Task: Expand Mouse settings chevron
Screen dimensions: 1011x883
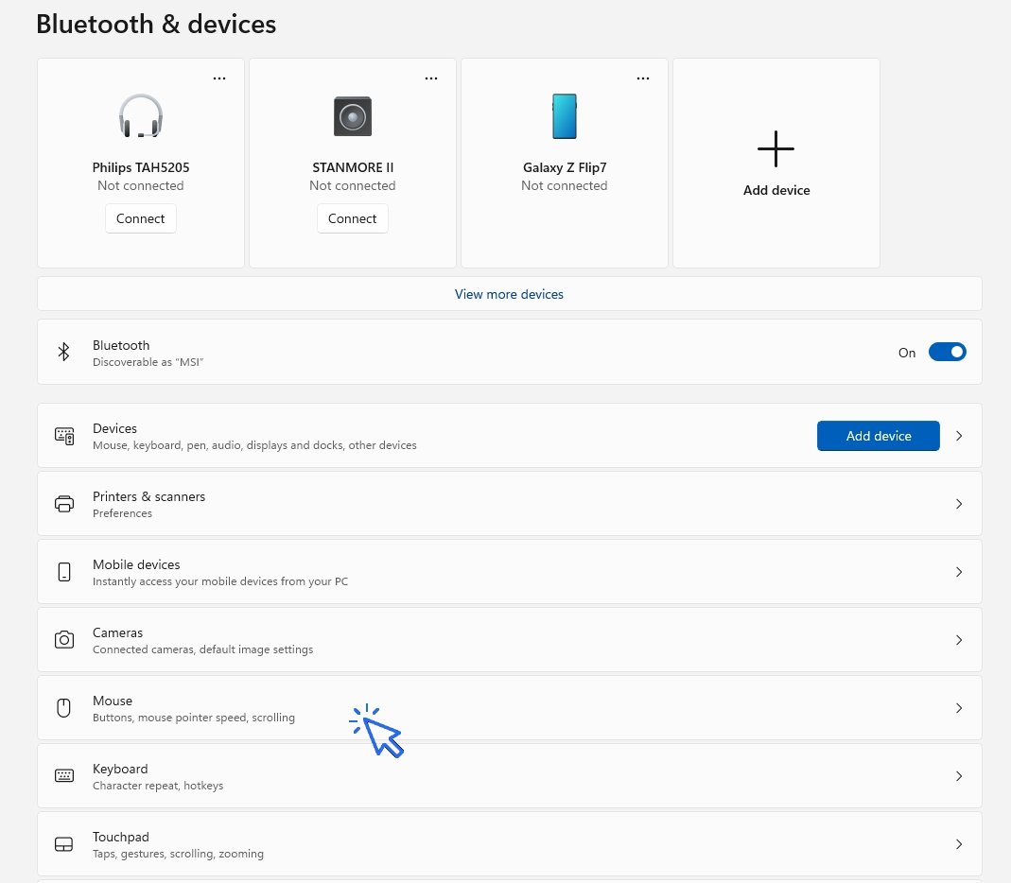Action: click(x=959, y=708)
